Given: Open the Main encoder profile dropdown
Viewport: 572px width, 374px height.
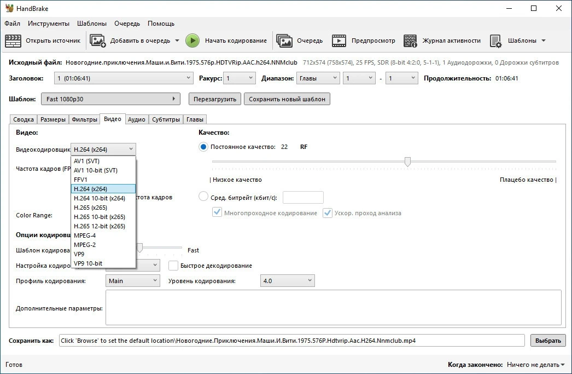Looking at the screenshot, I should [x=133, y=280].
